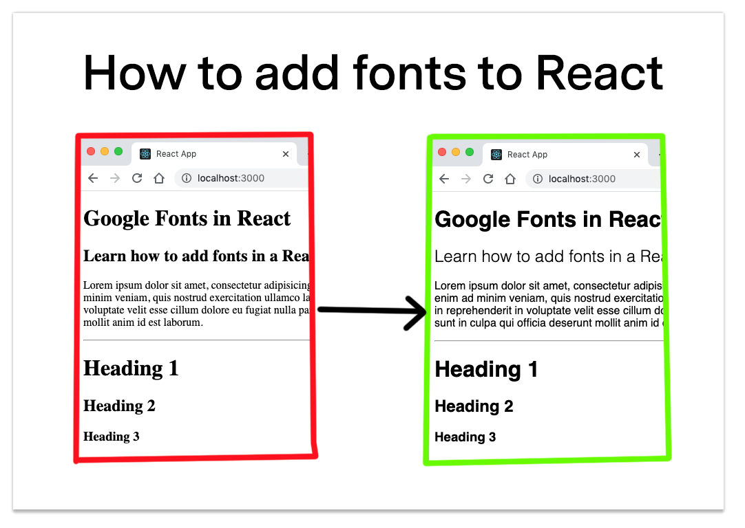Image resolution: width=745 pixels, height=528 pixels.
Task: Click 'How to add fonts to React' title
Action: pos(373,73)
